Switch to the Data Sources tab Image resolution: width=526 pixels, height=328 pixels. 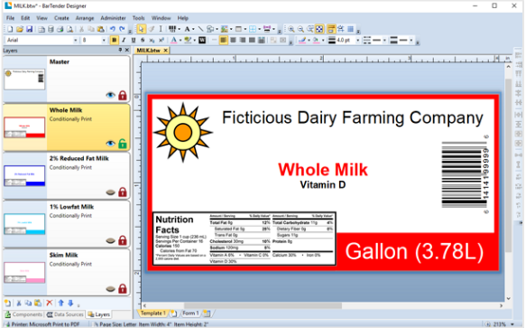65,314
